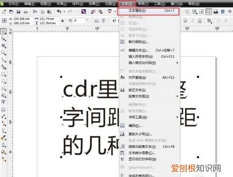Select the Basic shapes tool
Viewport: 233px width, 177px height.
(3, 95)
